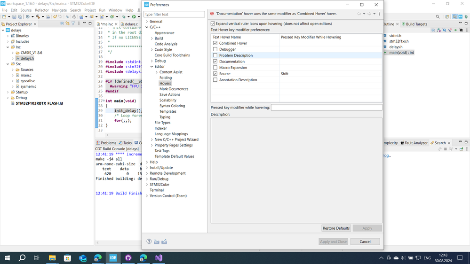Expand the Run/Debug preferences category
Screen dimensions: 470x264
pos(147,179)
